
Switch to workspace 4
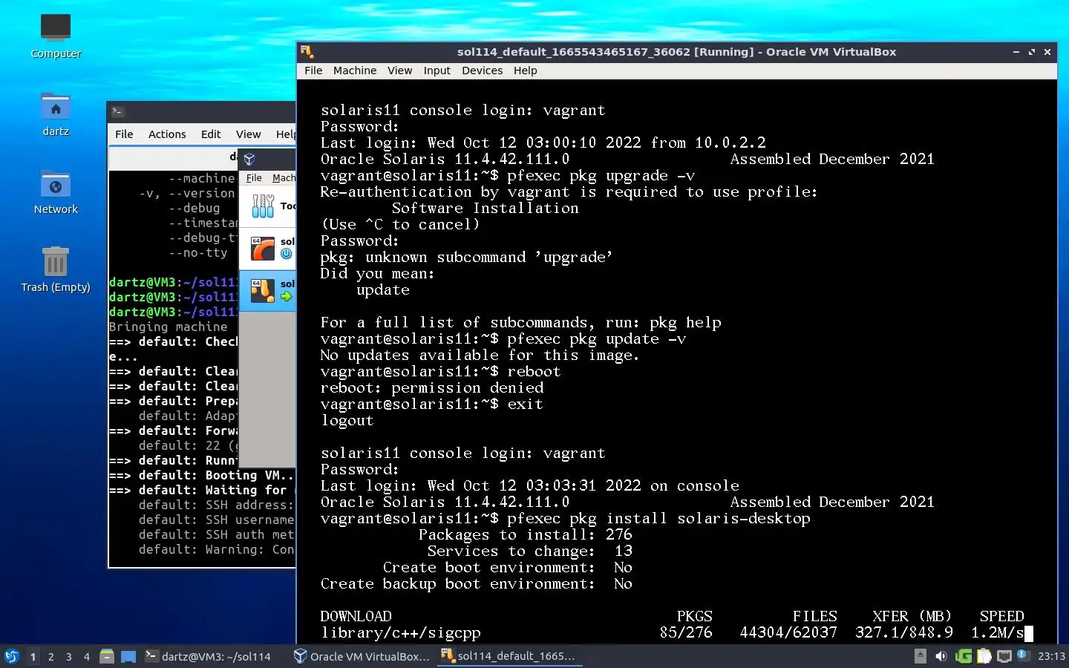tap(87, 656)
